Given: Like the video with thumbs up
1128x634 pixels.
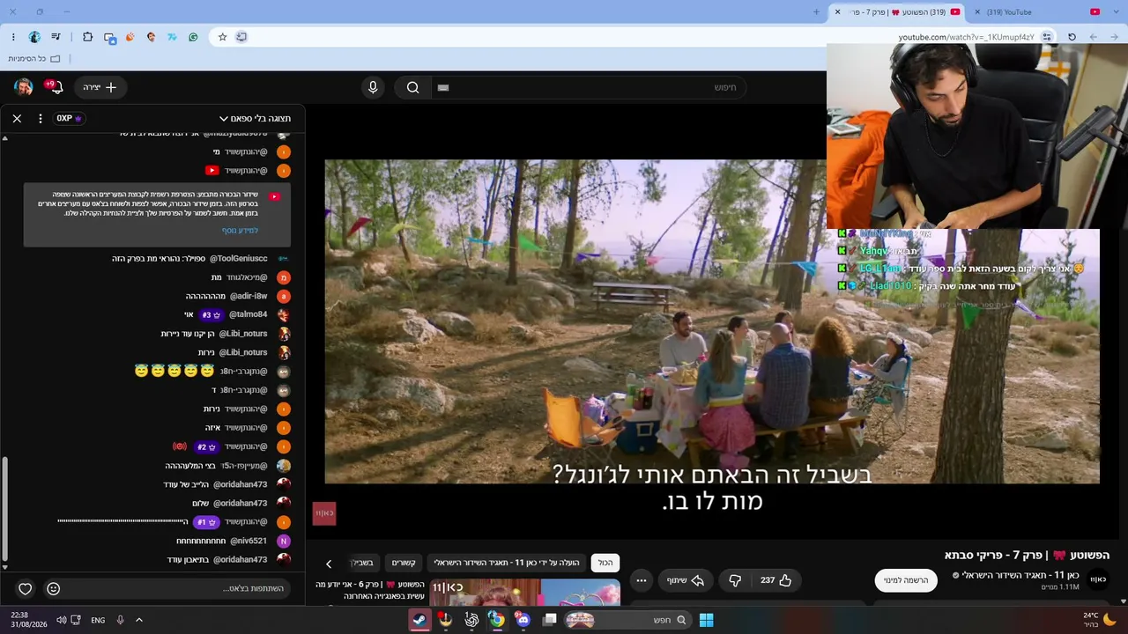Looking at the screenshot, I should click(x=776, y=580).
